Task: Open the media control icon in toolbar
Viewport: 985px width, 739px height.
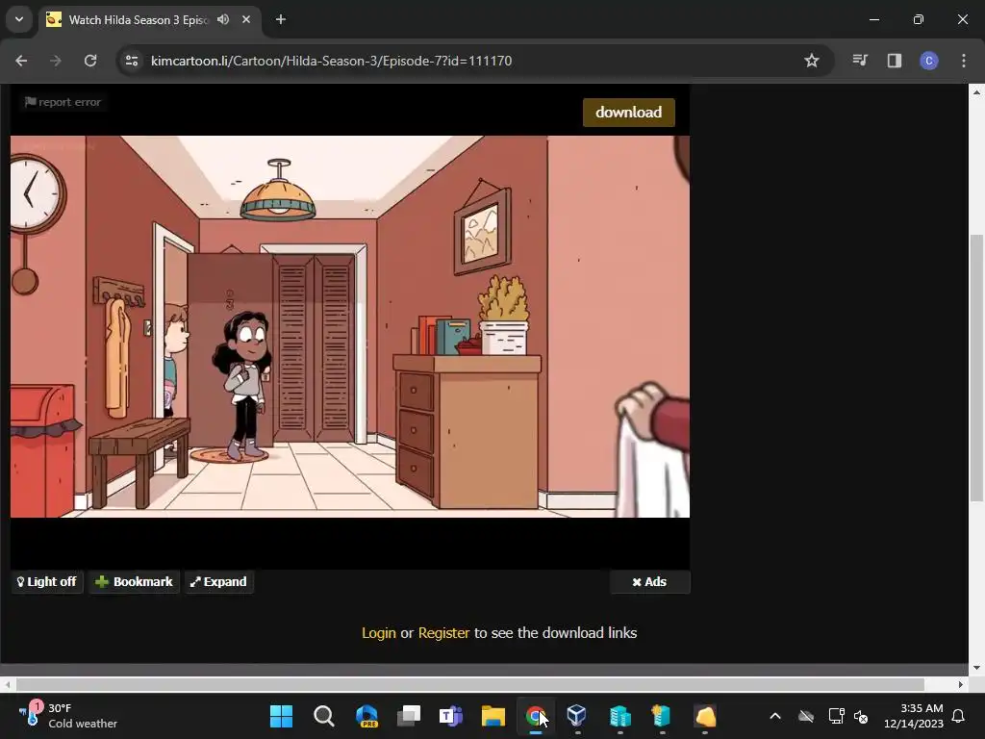Action: click(860, 61)
